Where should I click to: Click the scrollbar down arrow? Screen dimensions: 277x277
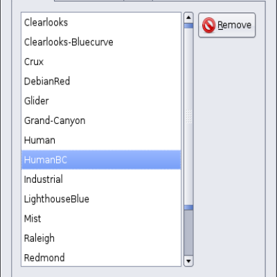(x=188, y=261)
